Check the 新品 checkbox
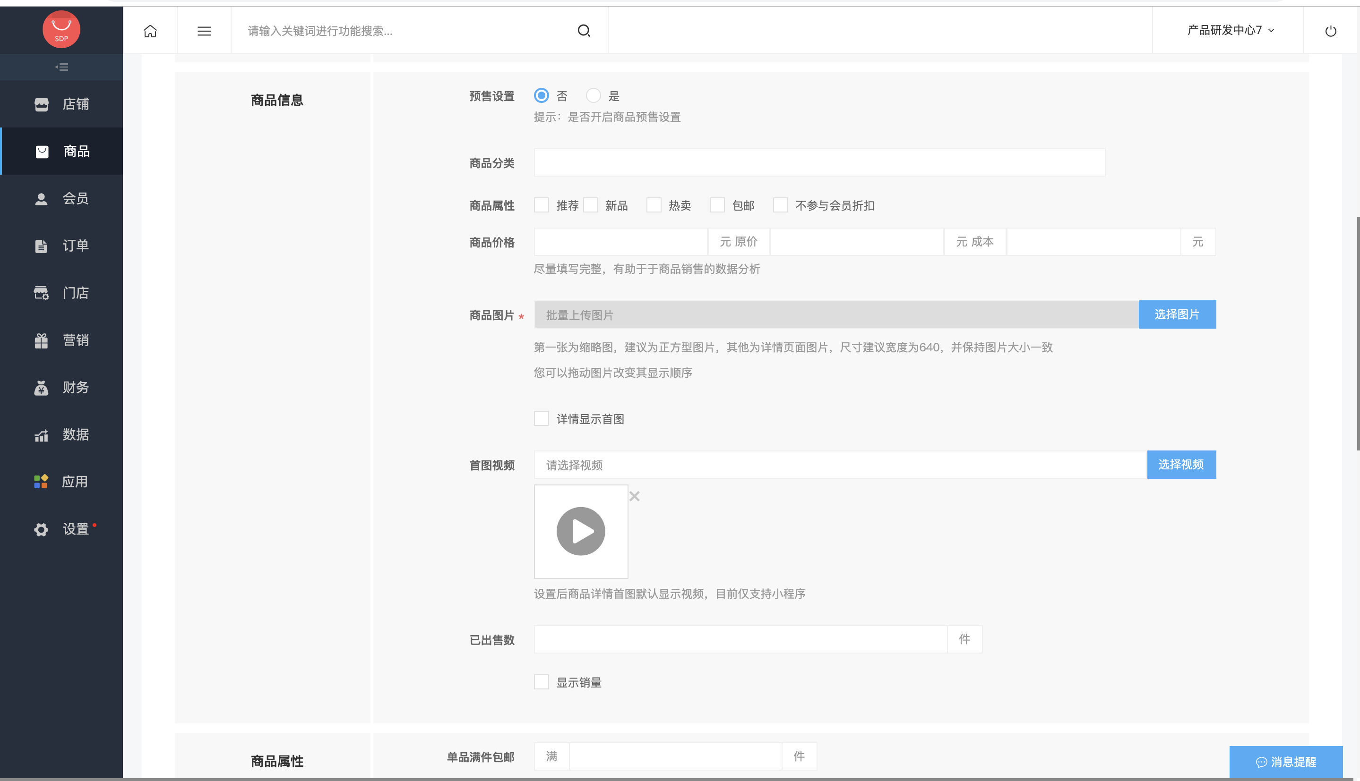This screenshot has height=781, width=1360. click(590, 205)
